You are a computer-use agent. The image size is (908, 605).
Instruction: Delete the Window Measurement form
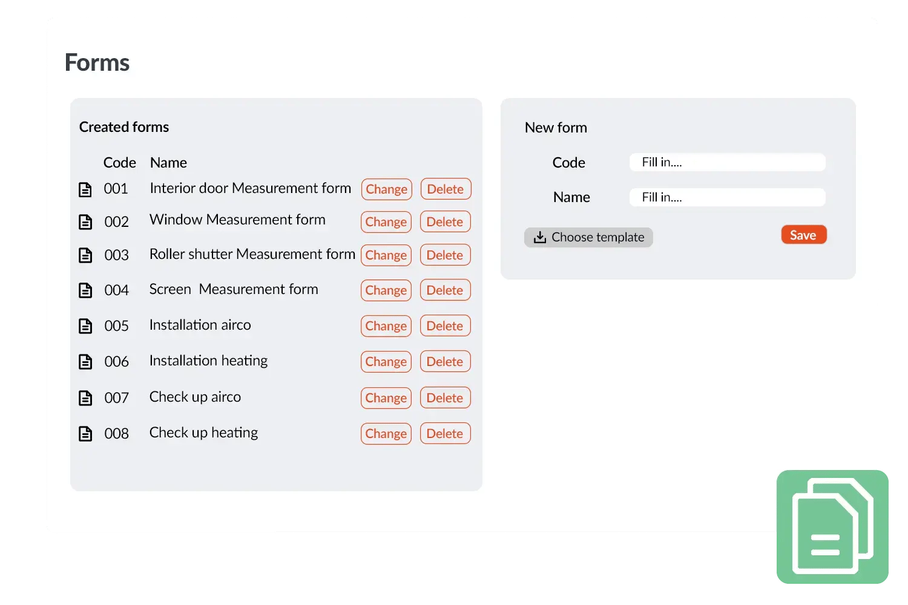click(445, 222)
